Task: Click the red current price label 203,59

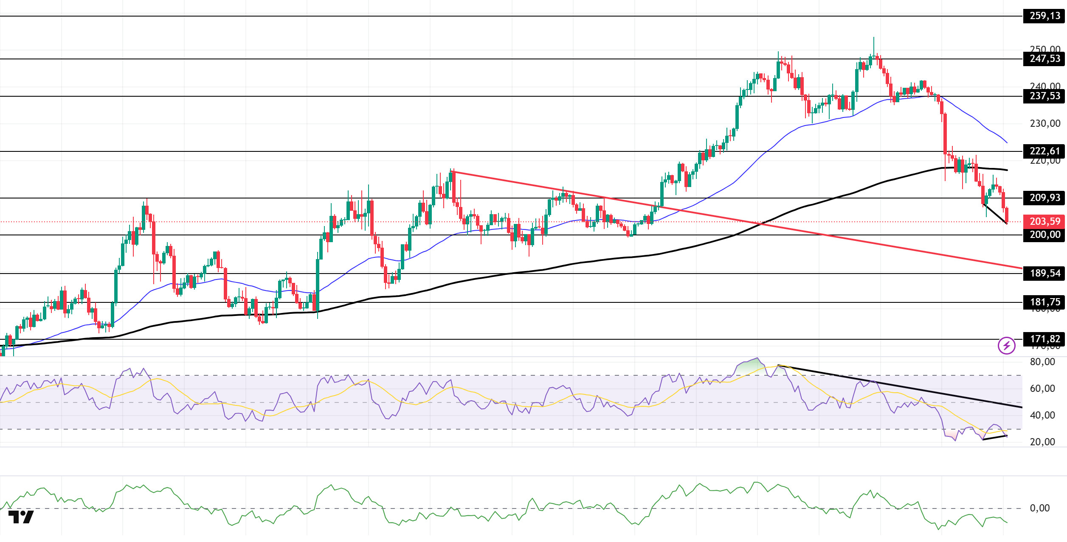Action: [1044, 222]
